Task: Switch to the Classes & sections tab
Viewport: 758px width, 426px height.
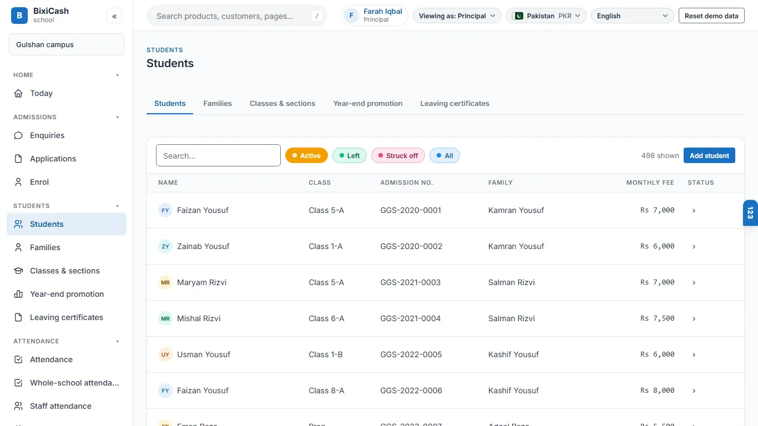Action: click(282, 104)
